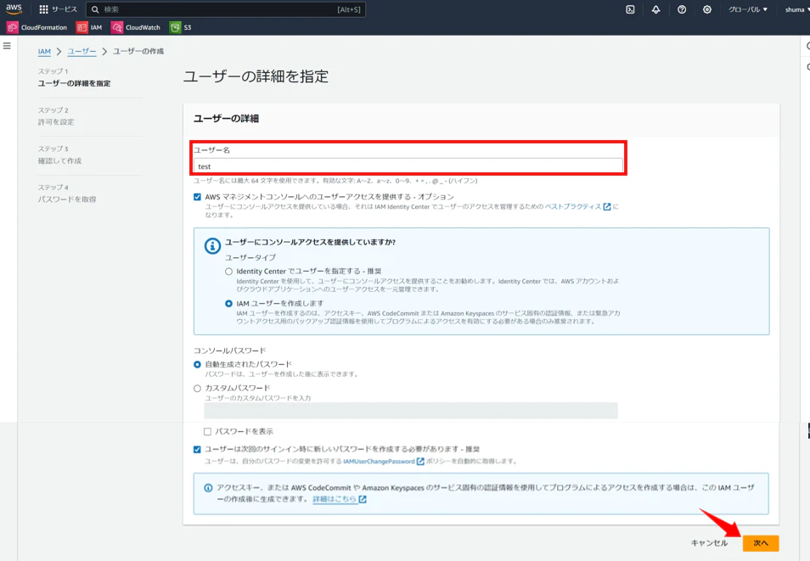Click the AWS logo home icon
Viewport: 810px width, 561px height.
14,8
